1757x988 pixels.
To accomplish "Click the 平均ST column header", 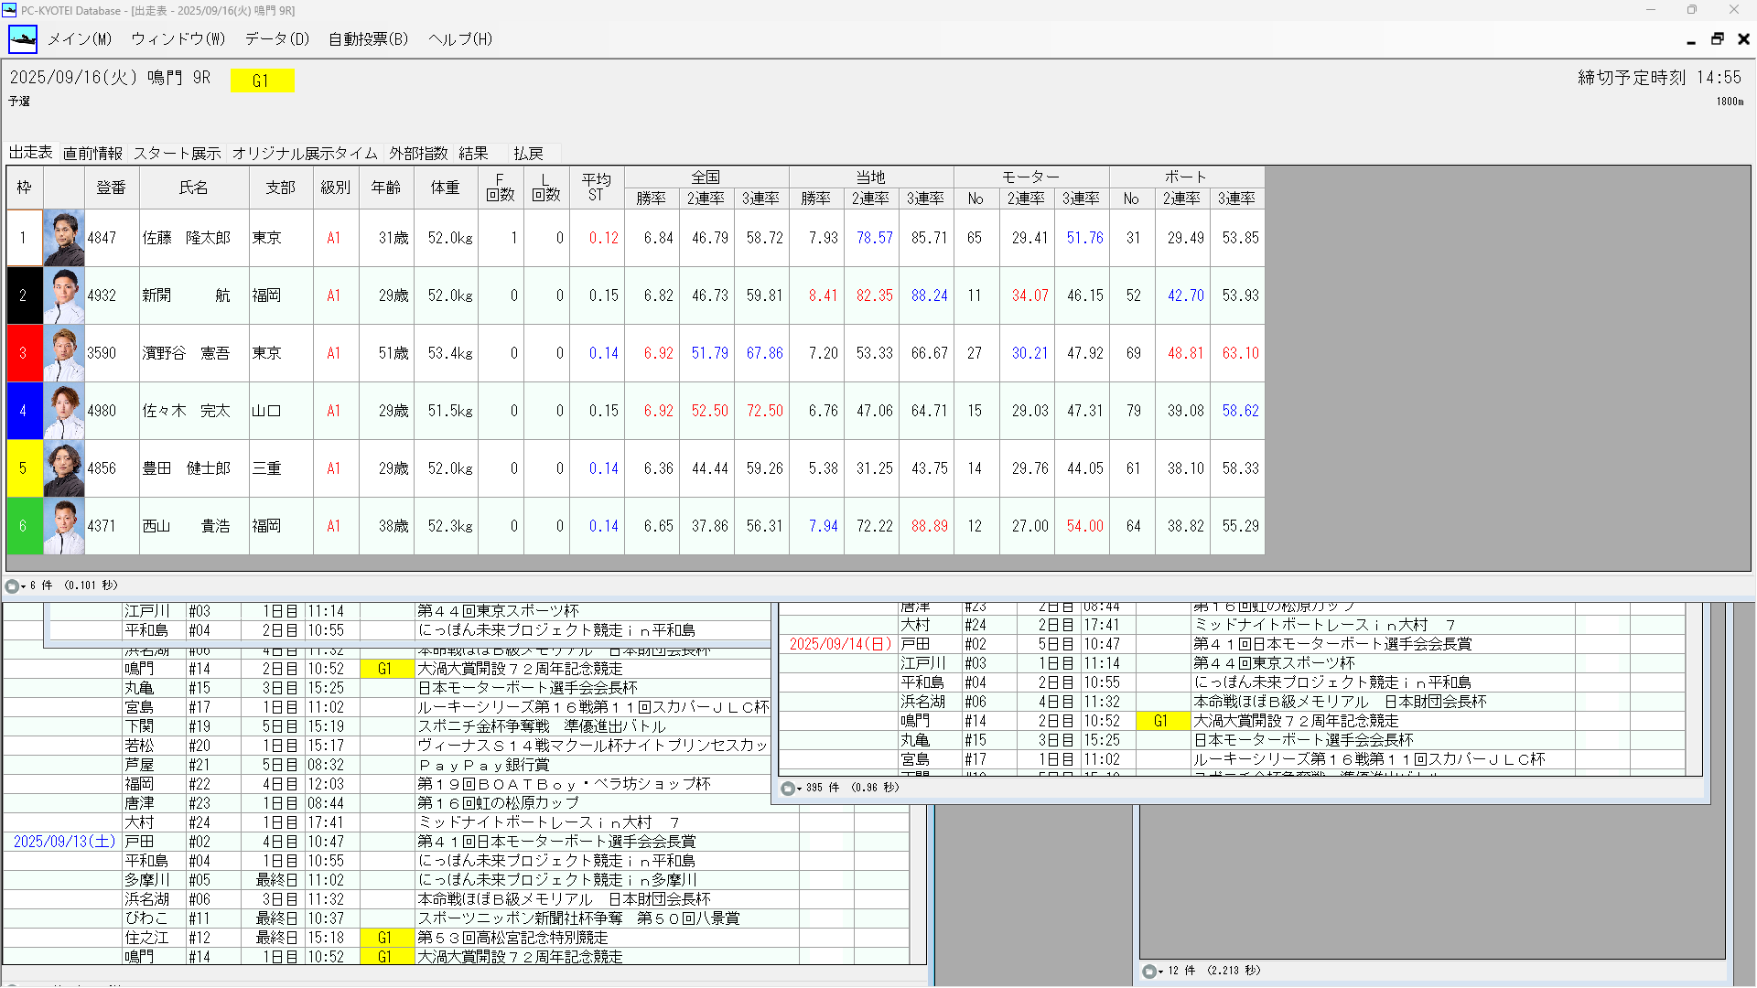I will (596, 188).
